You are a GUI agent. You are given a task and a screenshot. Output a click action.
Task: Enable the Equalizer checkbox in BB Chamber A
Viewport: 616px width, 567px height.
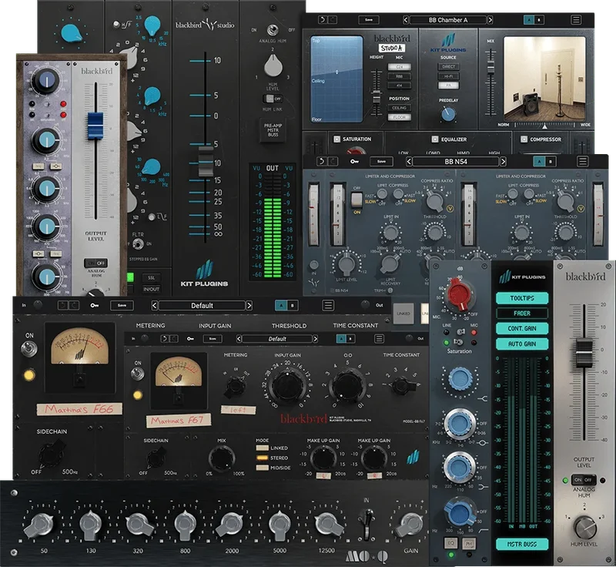[434, 139]
